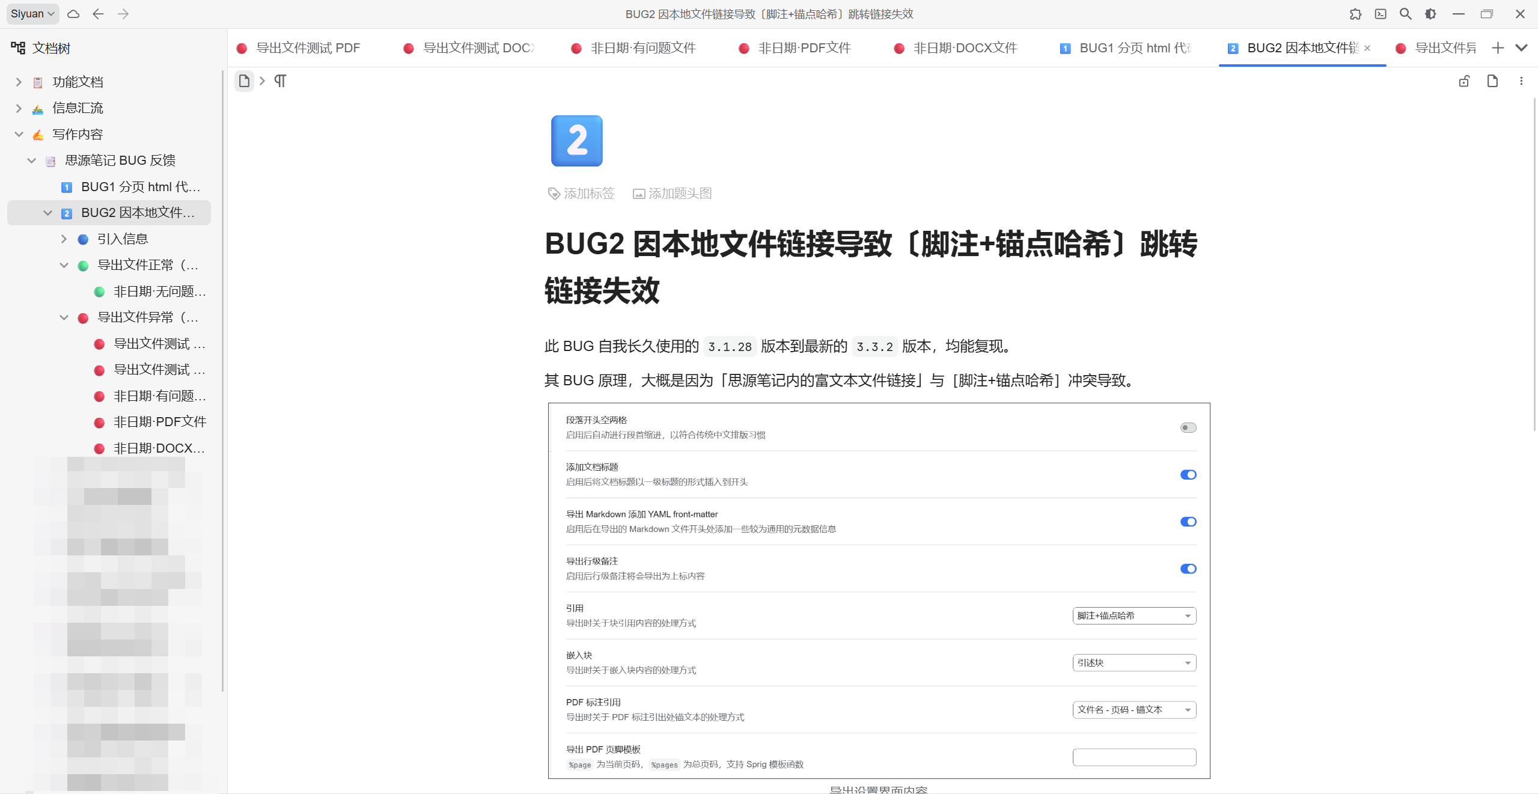The width and height of the screenshot is (1538, 794).
Task: Expand the 功能文档 tree item
Action: [x=18, y=82]
